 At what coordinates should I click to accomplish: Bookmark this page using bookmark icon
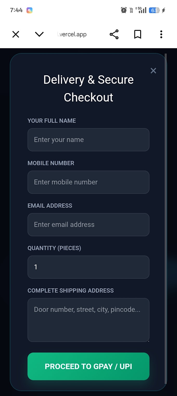138,34
